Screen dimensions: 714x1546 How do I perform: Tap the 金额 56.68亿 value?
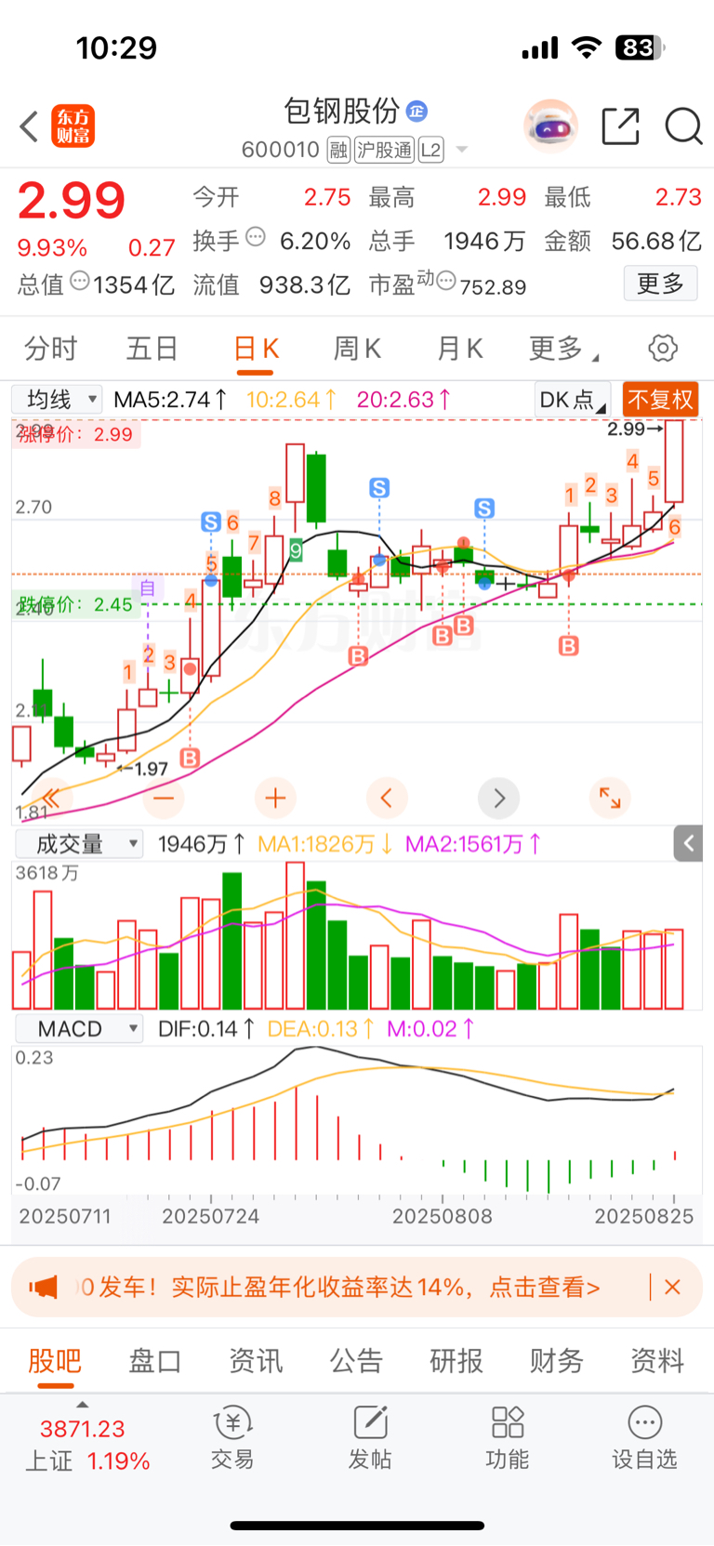click(656, 241)
